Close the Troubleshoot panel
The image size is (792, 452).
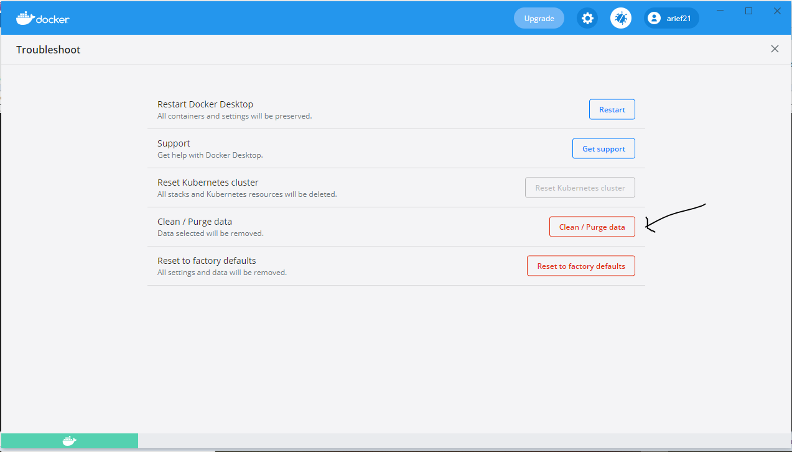pos(775,49)
